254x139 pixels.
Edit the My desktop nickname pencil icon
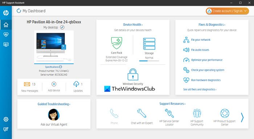[62, 27]
